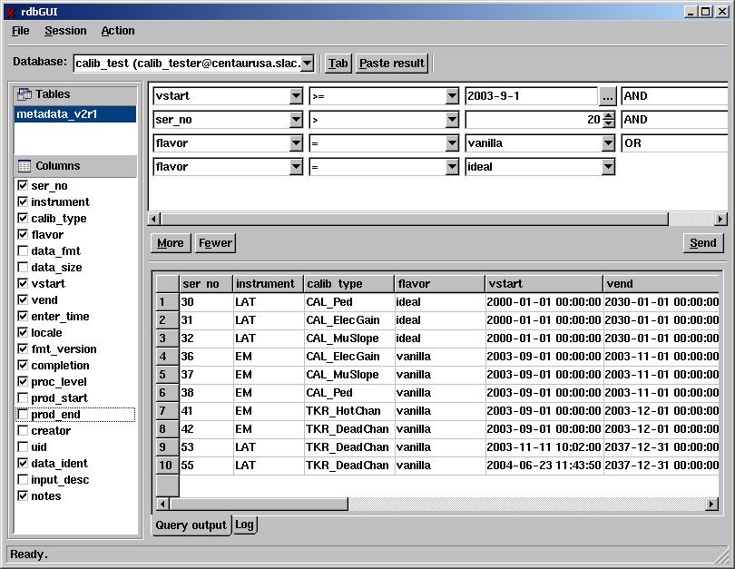
Task: Uncheck the ser_no column checkbox
Action: [x=23, y=186]
